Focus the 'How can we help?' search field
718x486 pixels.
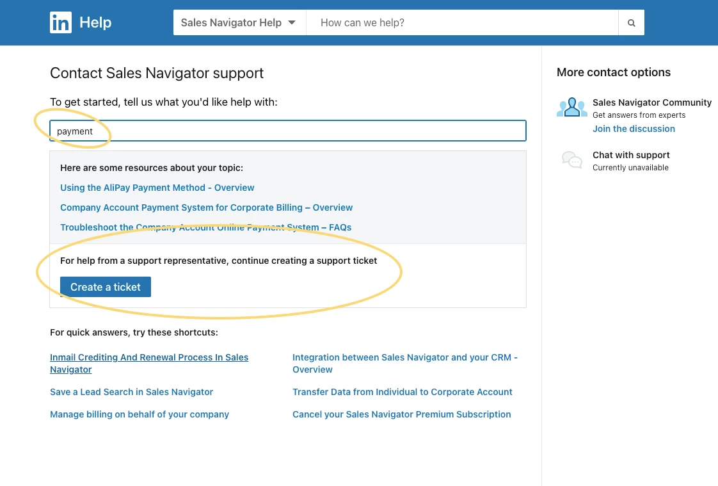point(462,22)
